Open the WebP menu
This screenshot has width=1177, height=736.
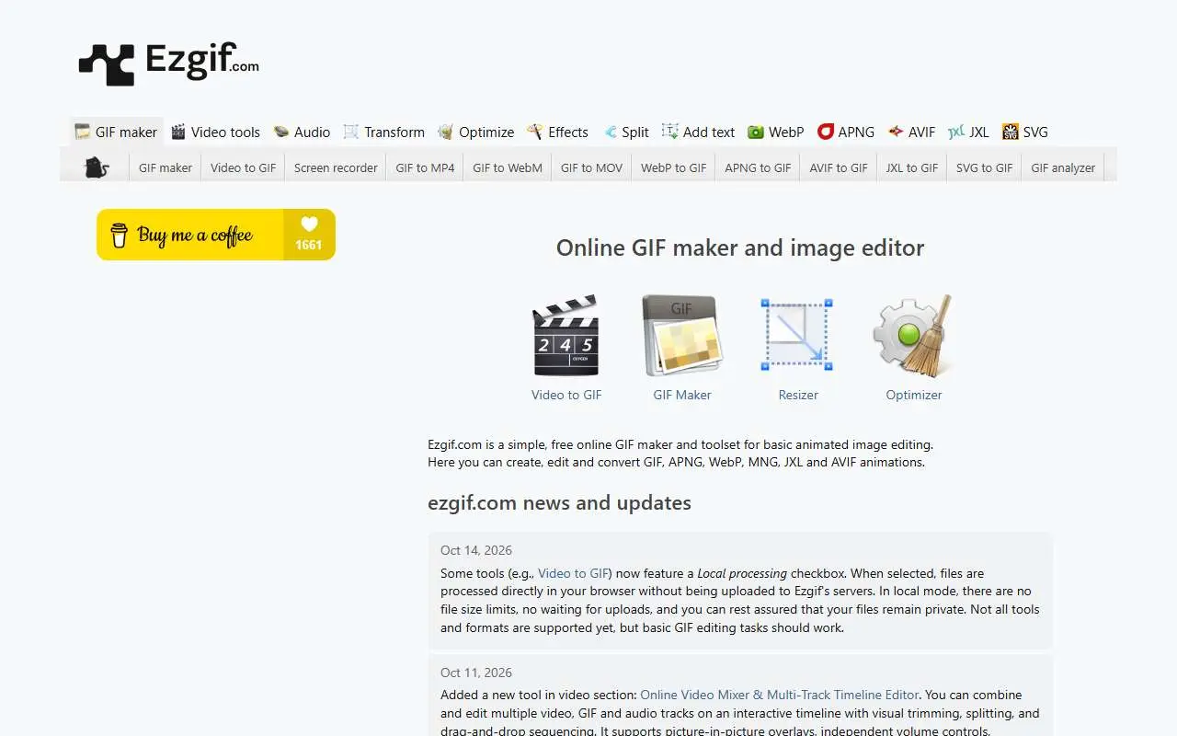(x=775, y=132)
